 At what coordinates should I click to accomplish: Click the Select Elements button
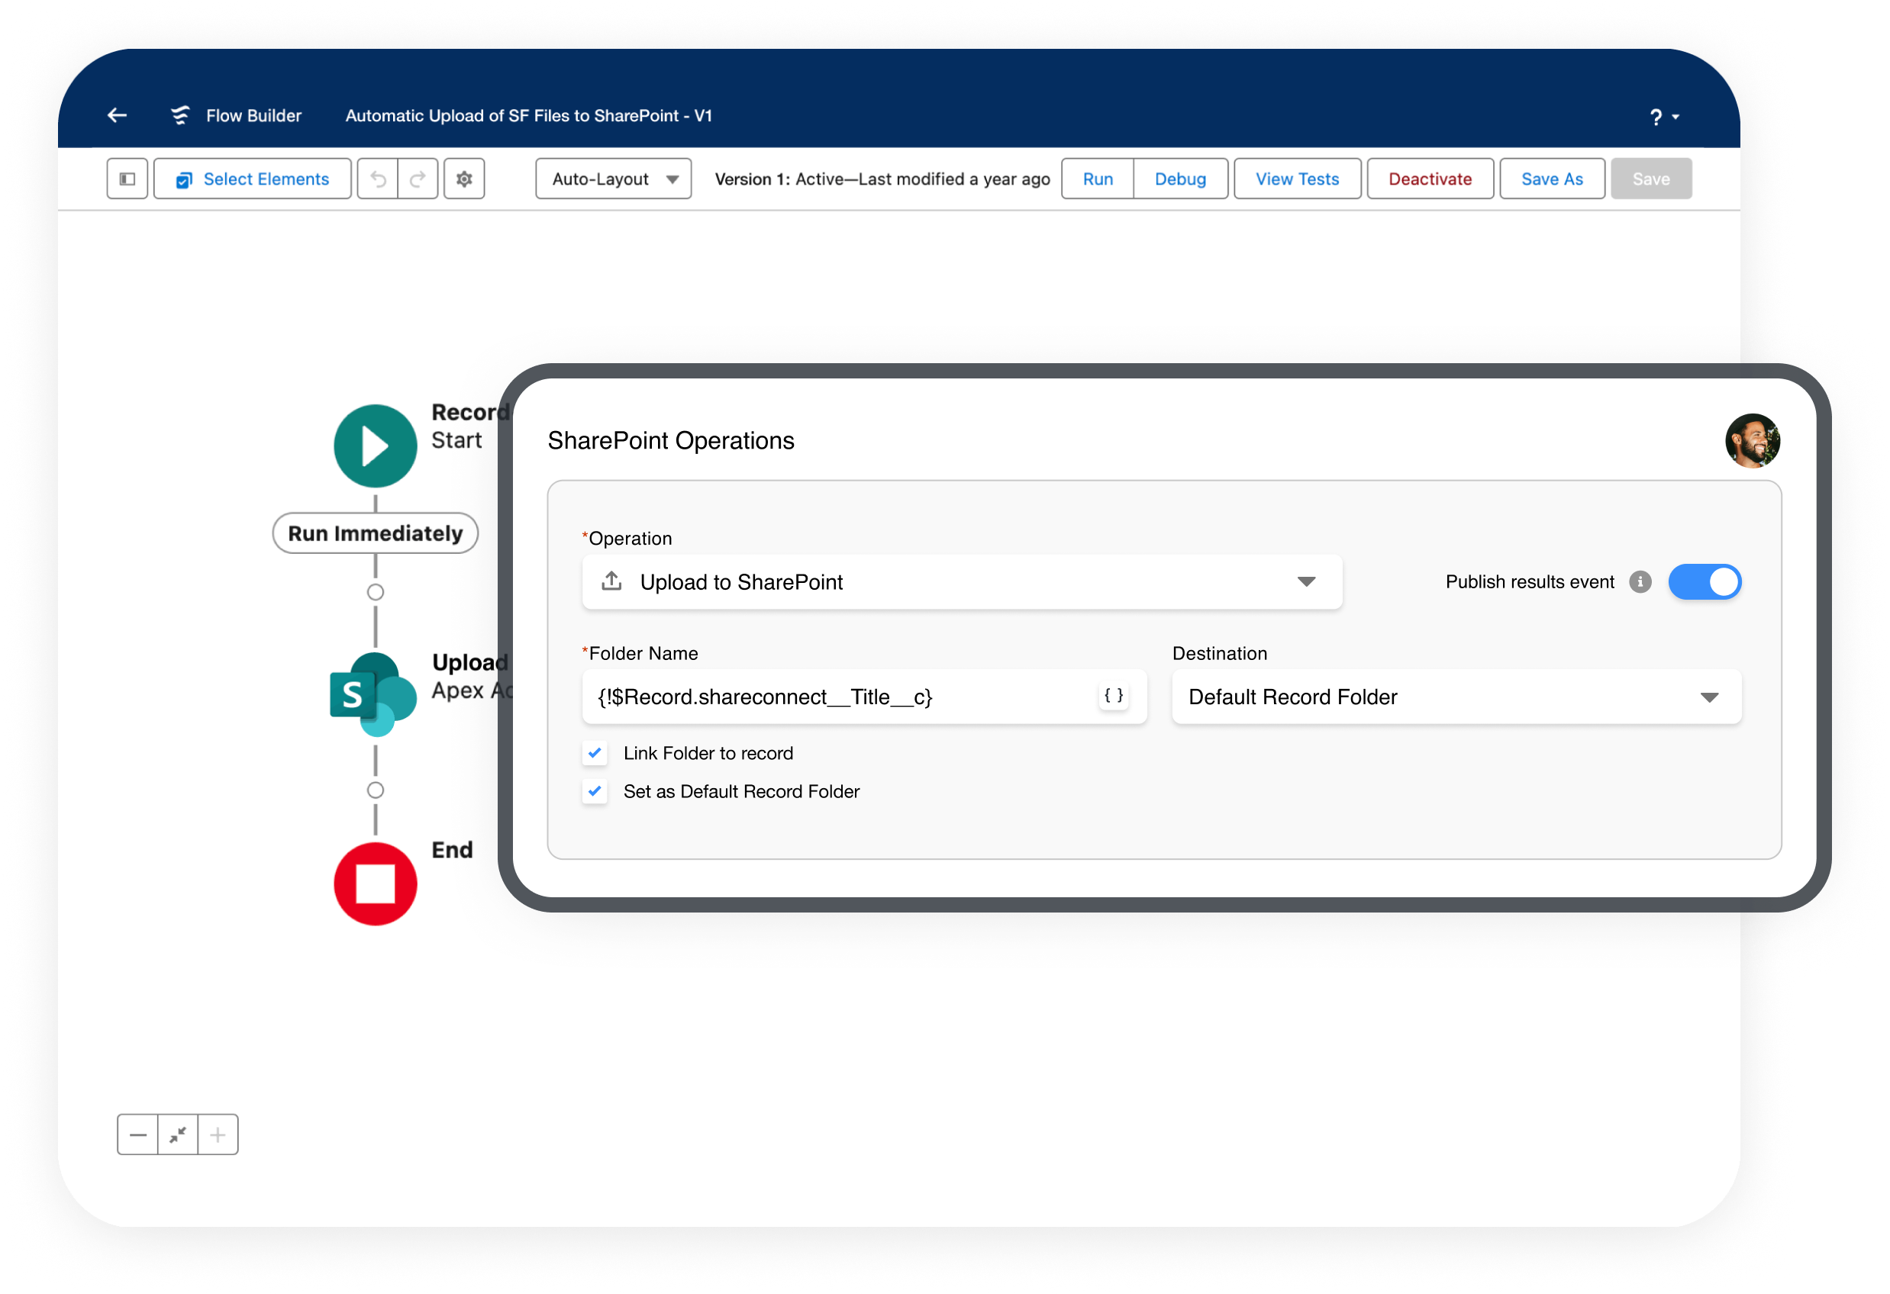[x=253, y=179]
